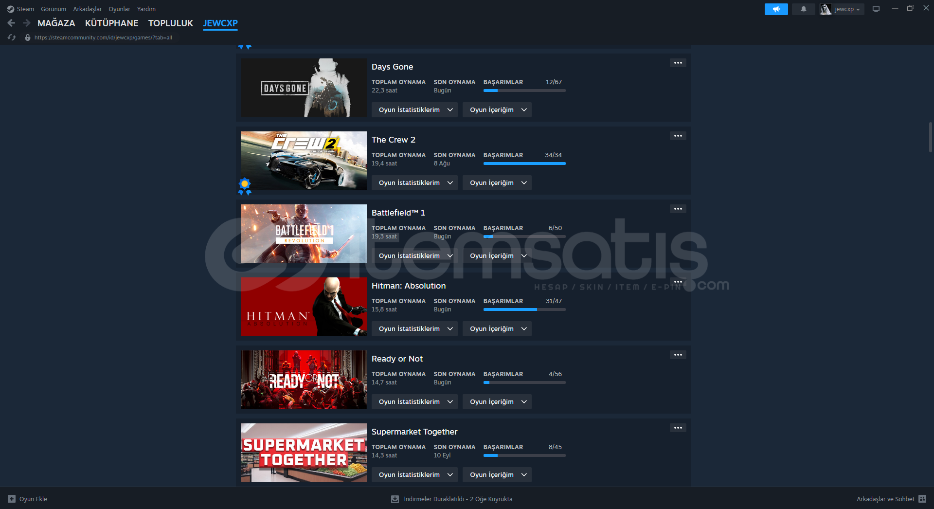Switch to the KÜTÜPHANE tab
934x509 pixels.
(112, 23)
